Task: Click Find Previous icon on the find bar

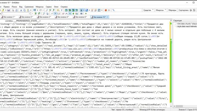Action: 39,14
